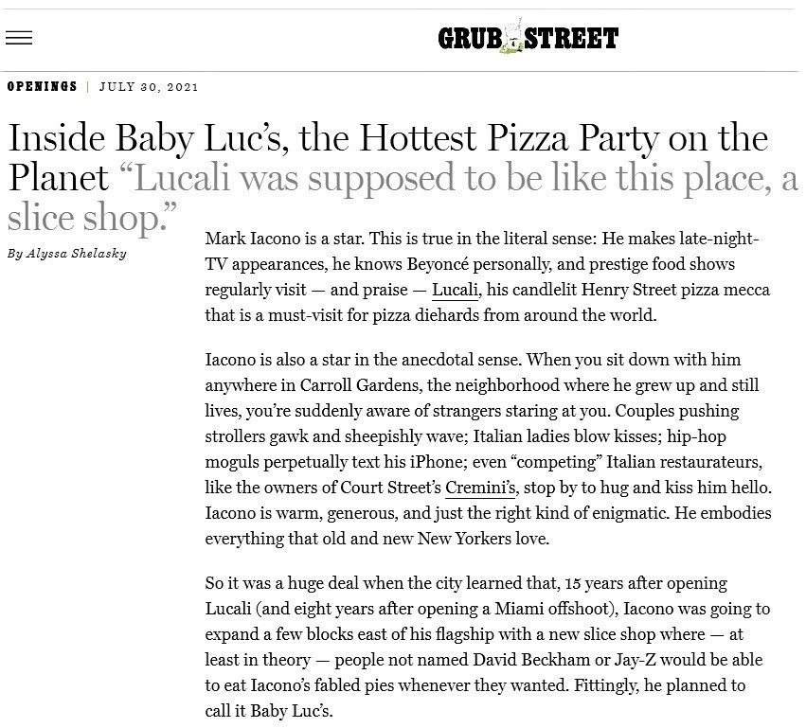Click the July 30, 2021 date
Image resolution: width=806 pixels, height=728 pixels.
(x=149, y=87)
